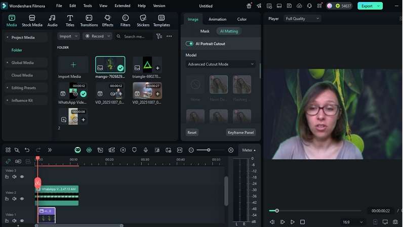Image resolution: width=404 pixels, height=227 pixels.
Task: Toggle lock on Video 3 track
Action: point(7,177)
